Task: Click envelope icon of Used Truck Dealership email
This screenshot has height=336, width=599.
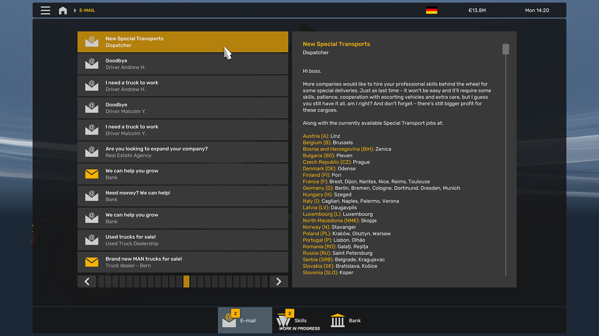Action: [91, 240]
